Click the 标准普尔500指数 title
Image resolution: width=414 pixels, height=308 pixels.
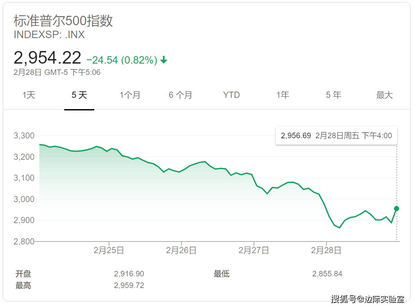pos(63,21)
